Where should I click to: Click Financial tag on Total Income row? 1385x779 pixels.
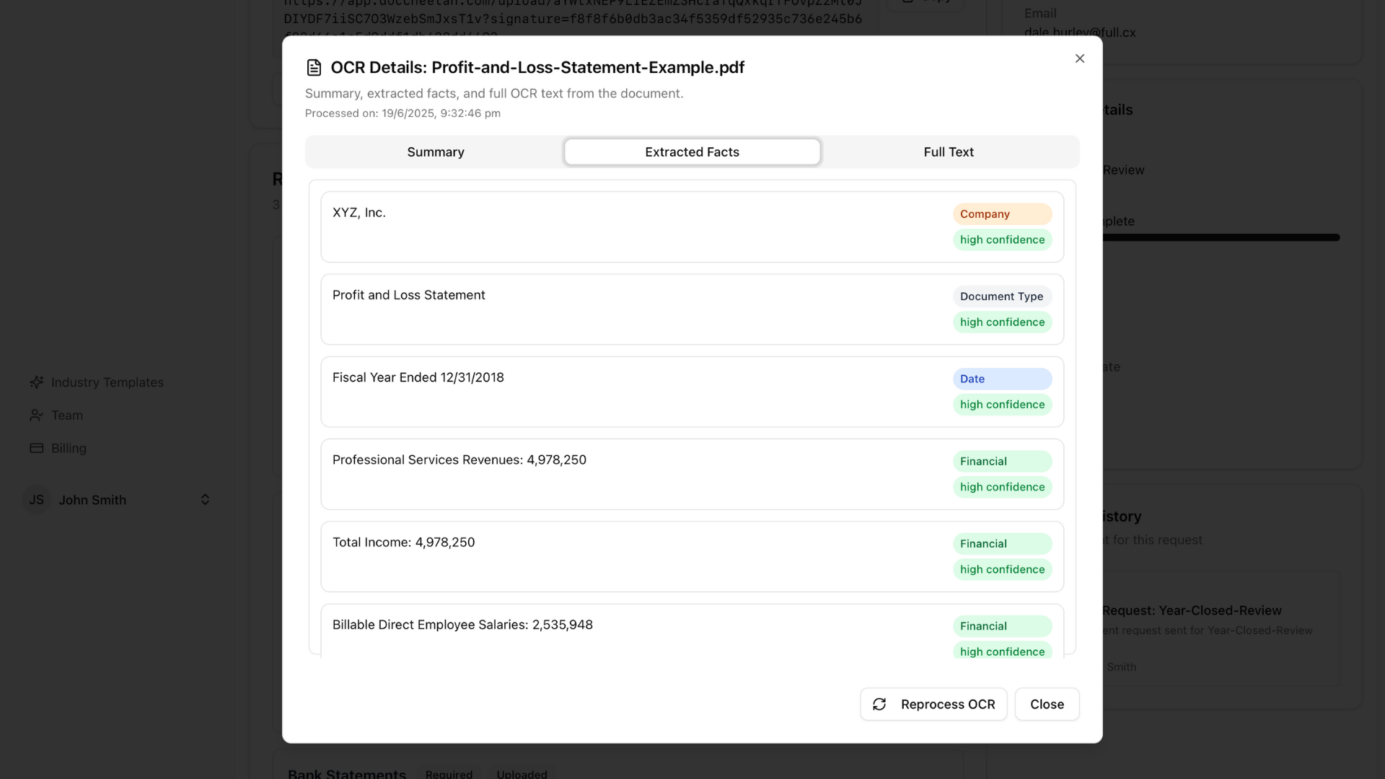pyautogui.click(x=1002, y=544)
